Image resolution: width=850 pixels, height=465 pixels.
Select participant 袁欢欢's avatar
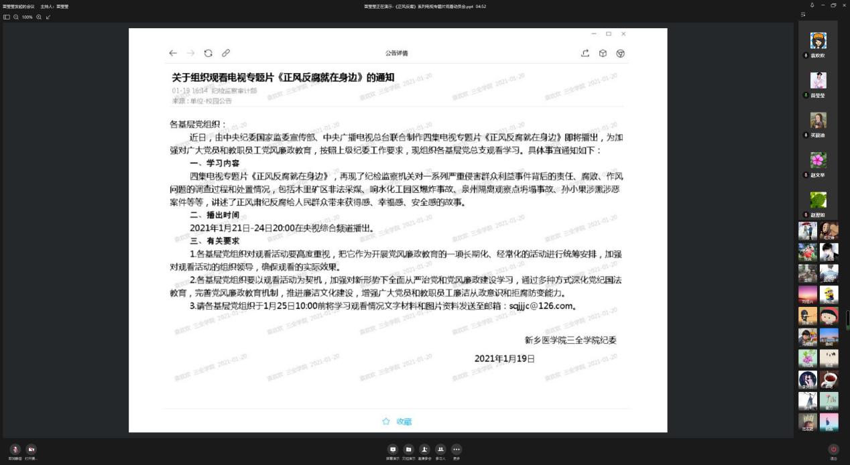point(818,41)
